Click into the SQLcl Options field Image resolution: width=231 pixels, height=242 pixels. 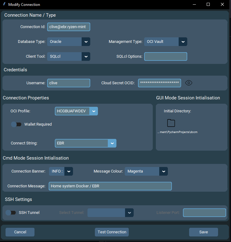[x=166, y=56]
